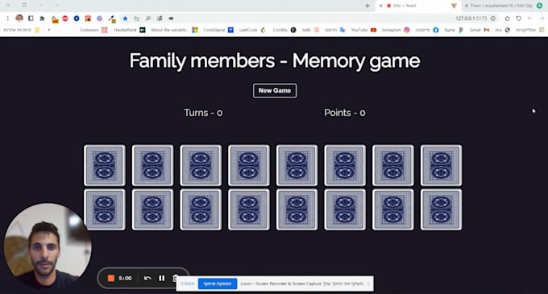
Task: Open the other bookmarks folder
Action: click(x=21, y=30)
